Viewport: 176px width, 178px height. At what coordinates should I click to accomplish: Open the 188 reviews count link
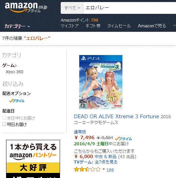coord(110,170)
